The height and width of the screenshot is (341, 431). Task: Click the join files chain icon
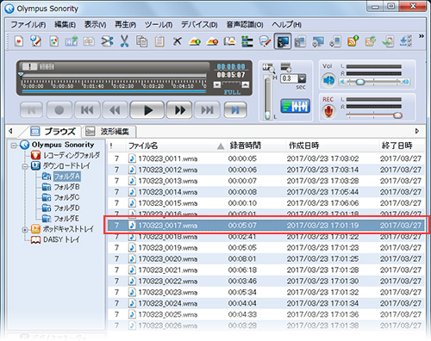(x=89, y=41)
